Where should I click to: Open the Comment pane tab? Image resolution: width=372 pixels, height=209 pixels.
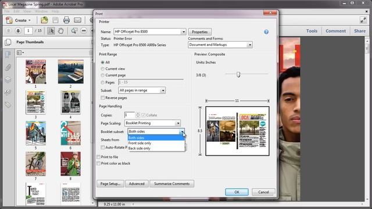[x=335, y=31]
